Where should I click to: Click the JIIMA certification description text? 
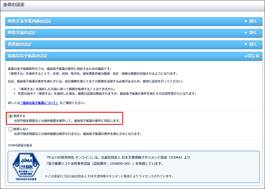click(118, 161)
